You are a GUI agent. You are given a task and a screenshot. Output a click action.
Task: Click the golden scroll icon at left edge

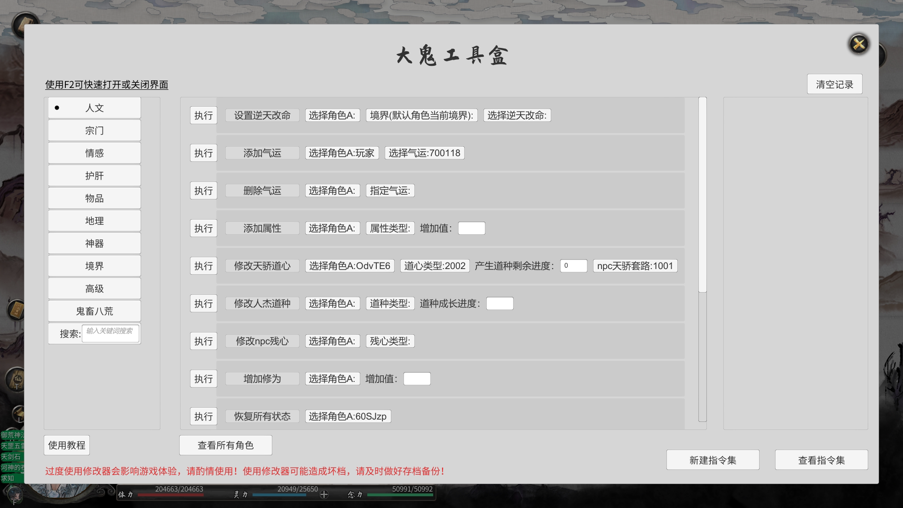pos(17,310)
